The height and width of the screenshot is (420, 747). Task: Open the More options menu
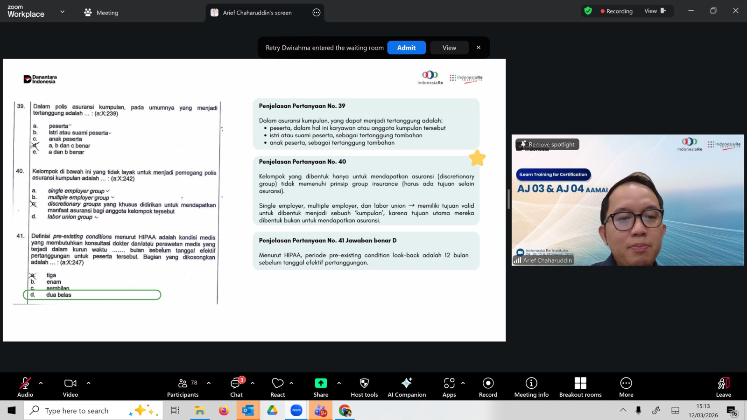pos(626,387)
